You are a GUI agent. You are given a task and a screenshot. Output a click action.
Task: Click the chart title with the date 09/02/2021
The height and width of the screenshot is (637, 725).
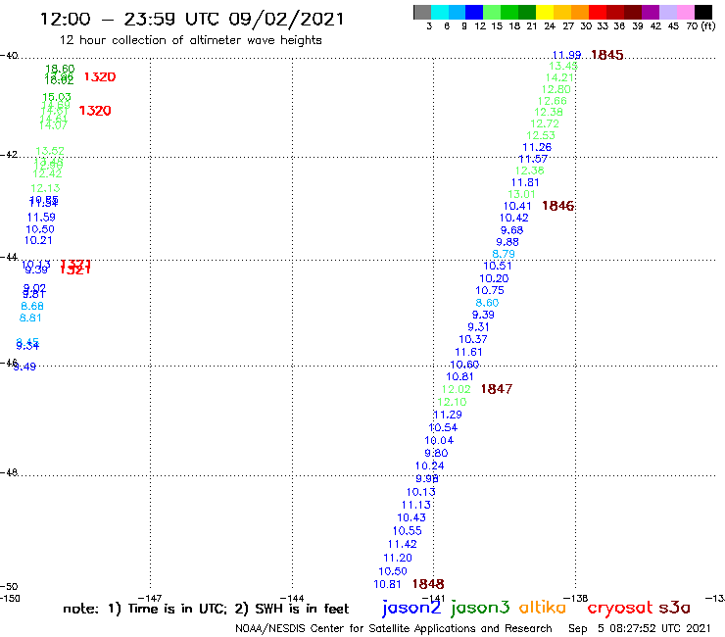[192, 20]
